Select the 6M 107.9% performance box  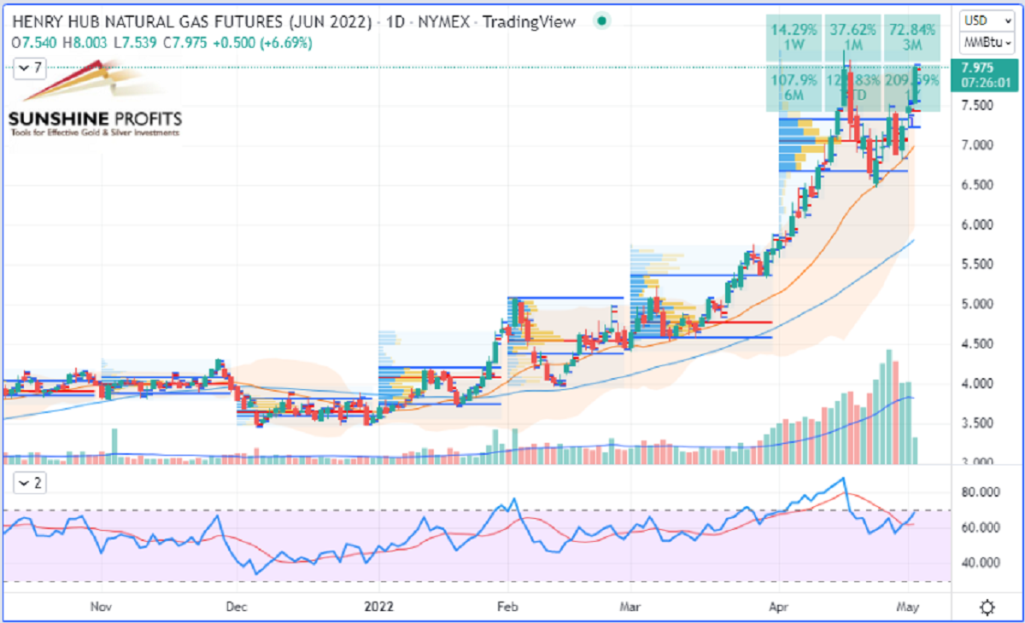pyautogui.click(x=790, y=88)
